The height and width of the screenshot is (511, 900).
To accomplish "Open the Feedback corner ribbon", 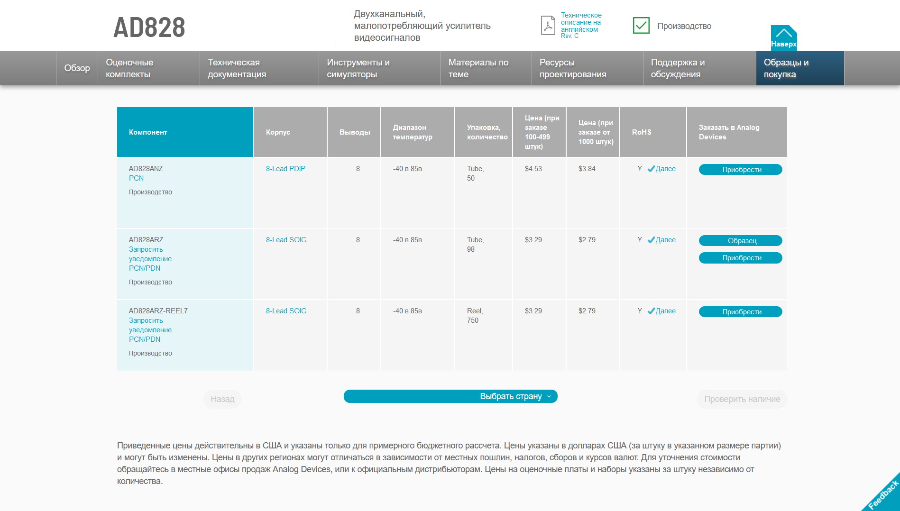I will 882,493.
